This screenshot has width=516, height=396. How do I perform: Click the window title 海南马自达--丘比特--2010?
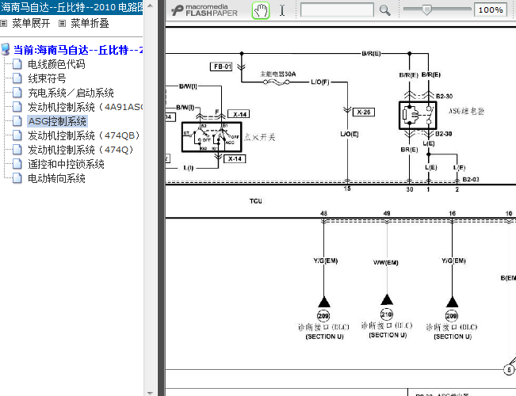[x=71, y=7]
